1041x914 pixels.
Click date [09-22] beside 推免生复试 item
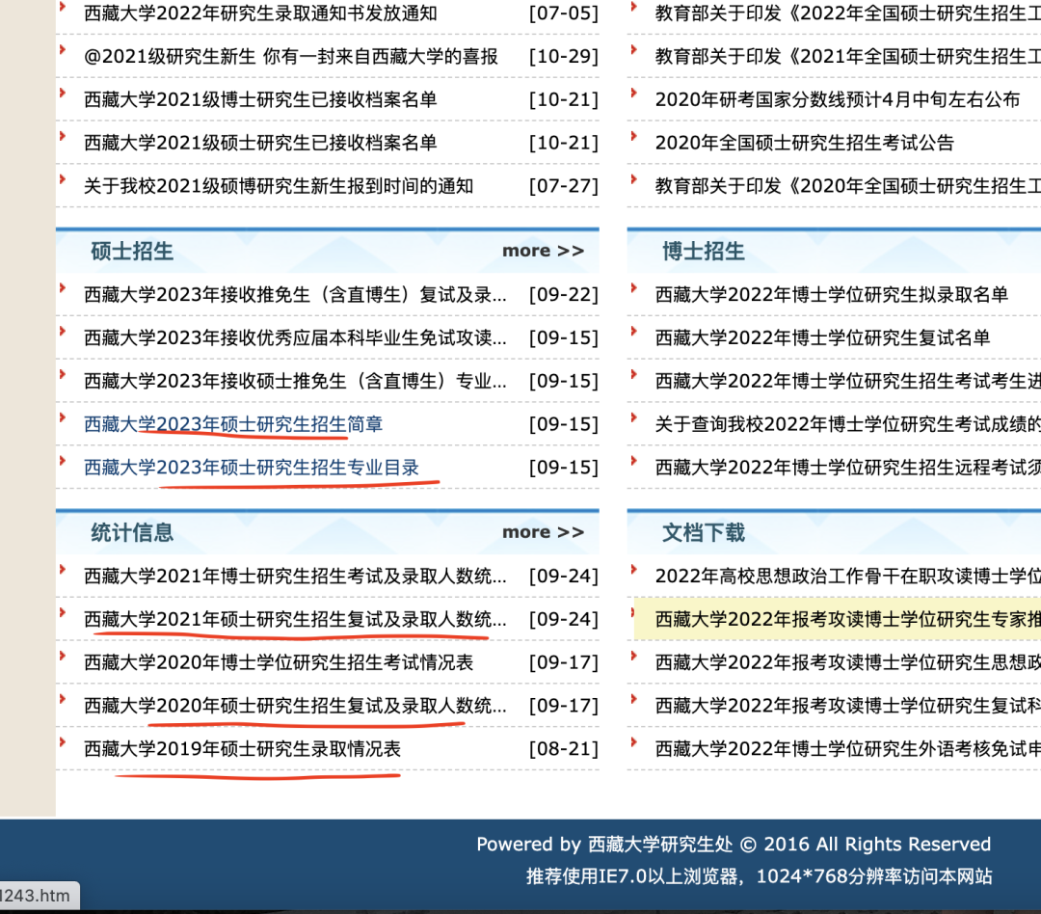pyautogui.click(x=564, y=294)
